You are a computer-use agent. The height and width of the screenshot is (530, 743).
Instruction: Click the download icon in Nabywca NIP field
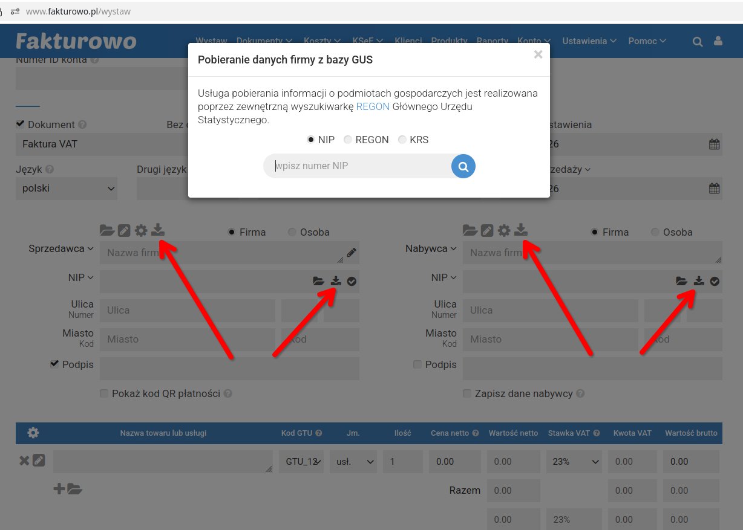[x=699, y=281]
